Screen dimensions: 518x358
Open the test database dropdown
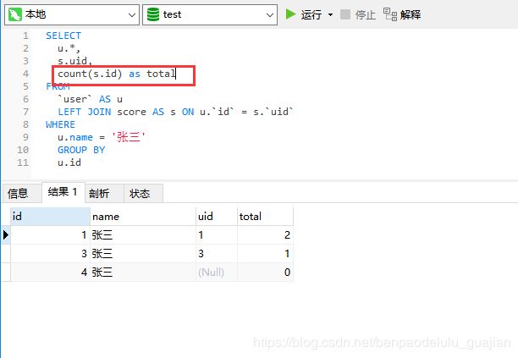point(270,15)
